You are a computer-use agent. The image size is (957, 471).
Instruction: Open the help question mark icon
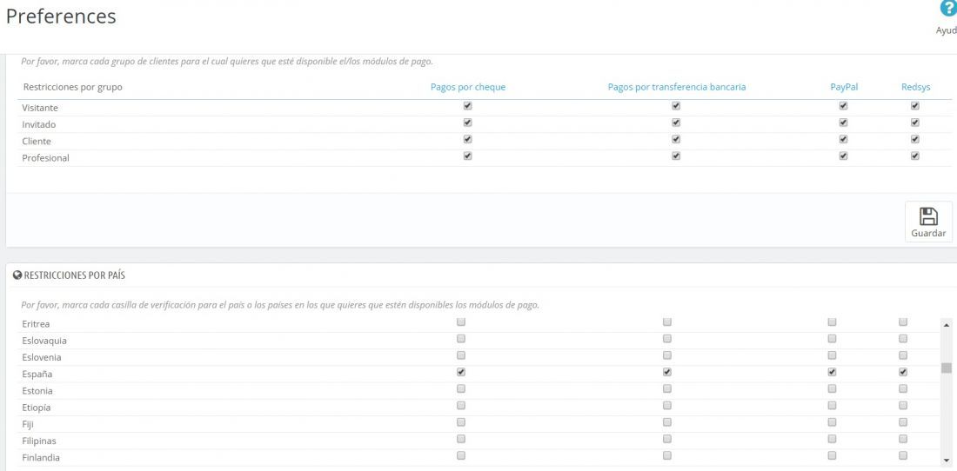coord(947,9)
